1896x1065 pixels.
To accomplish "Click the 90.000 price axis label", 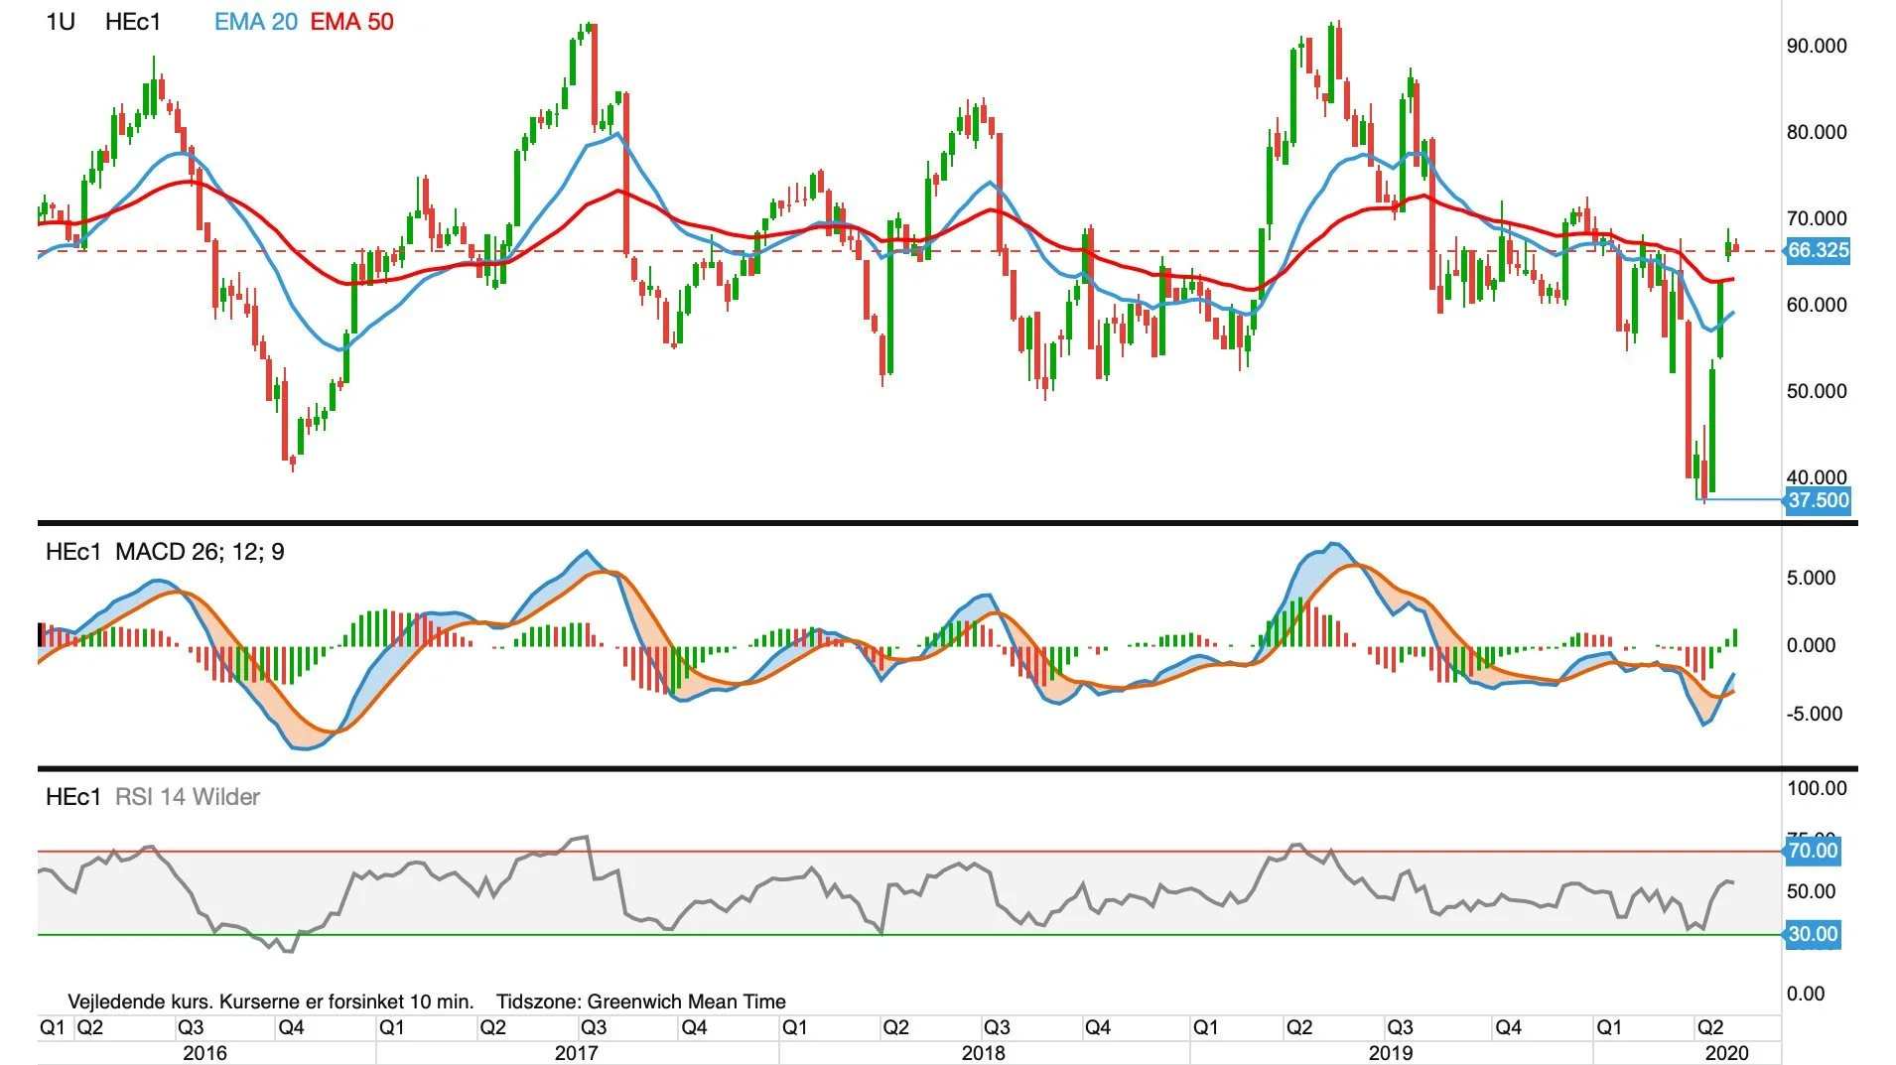I will 1817,46.
